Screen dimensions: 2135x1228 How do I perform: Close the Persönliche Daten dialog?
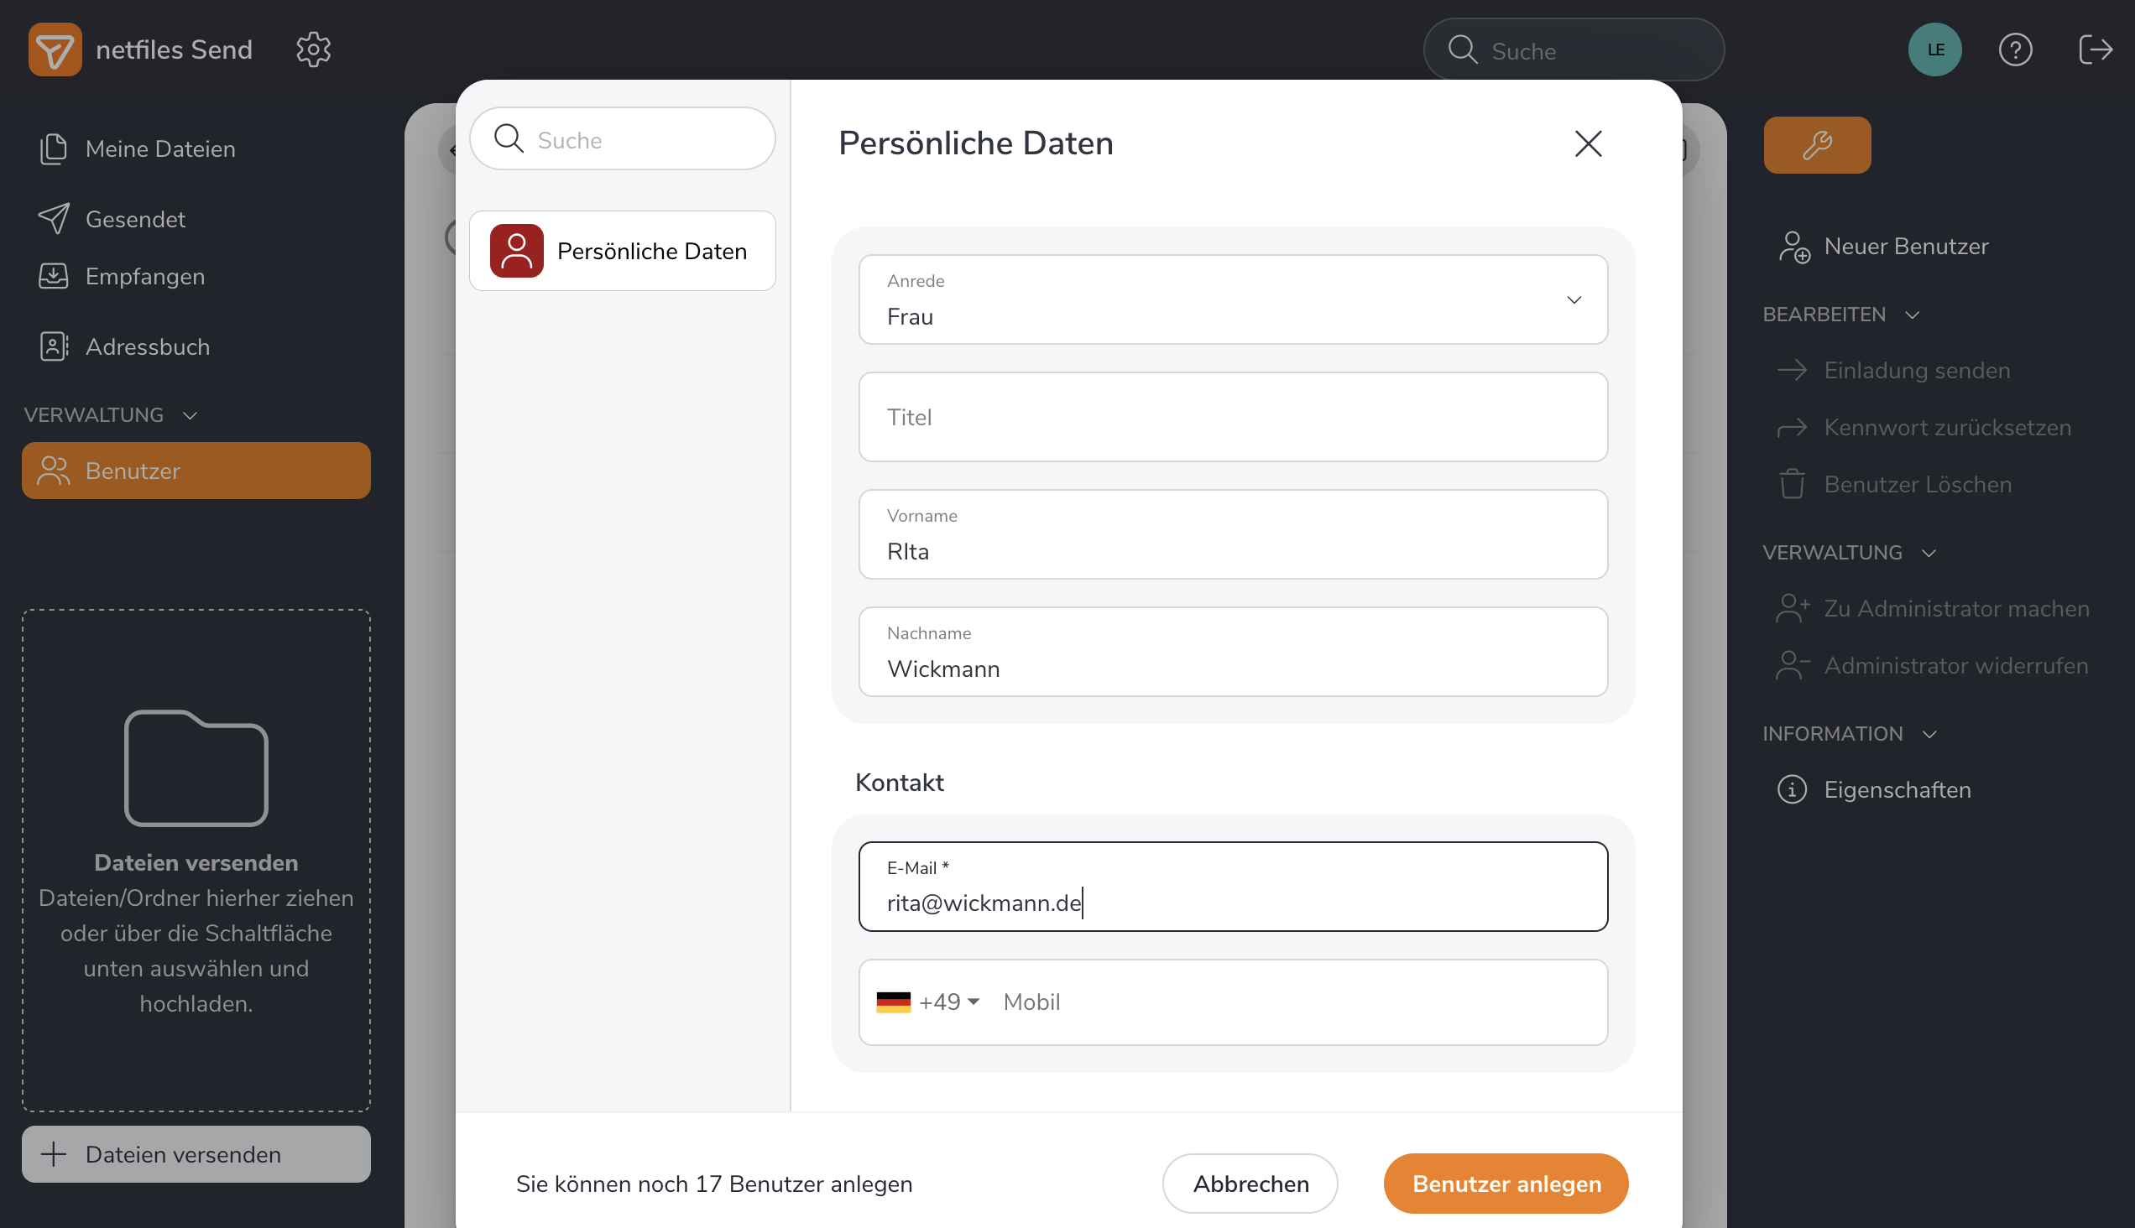(x=1587, y=144)
